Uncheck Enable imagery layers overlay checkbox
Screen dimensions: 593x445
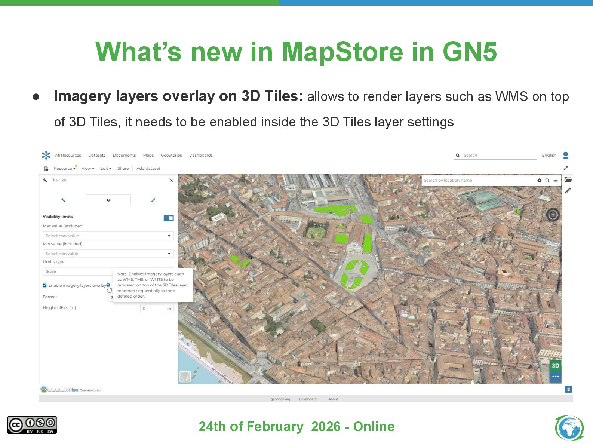coord(44,285)
